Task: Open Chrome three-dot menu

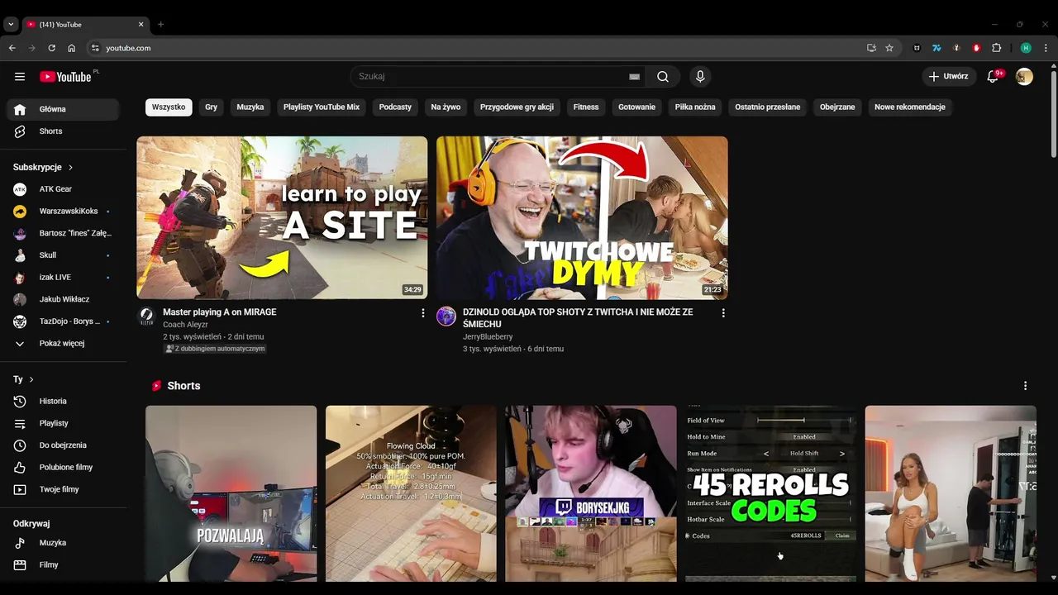Action: coord(1045,48)
